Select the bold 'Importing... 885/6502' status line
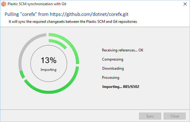 click(x=121, y=87)
